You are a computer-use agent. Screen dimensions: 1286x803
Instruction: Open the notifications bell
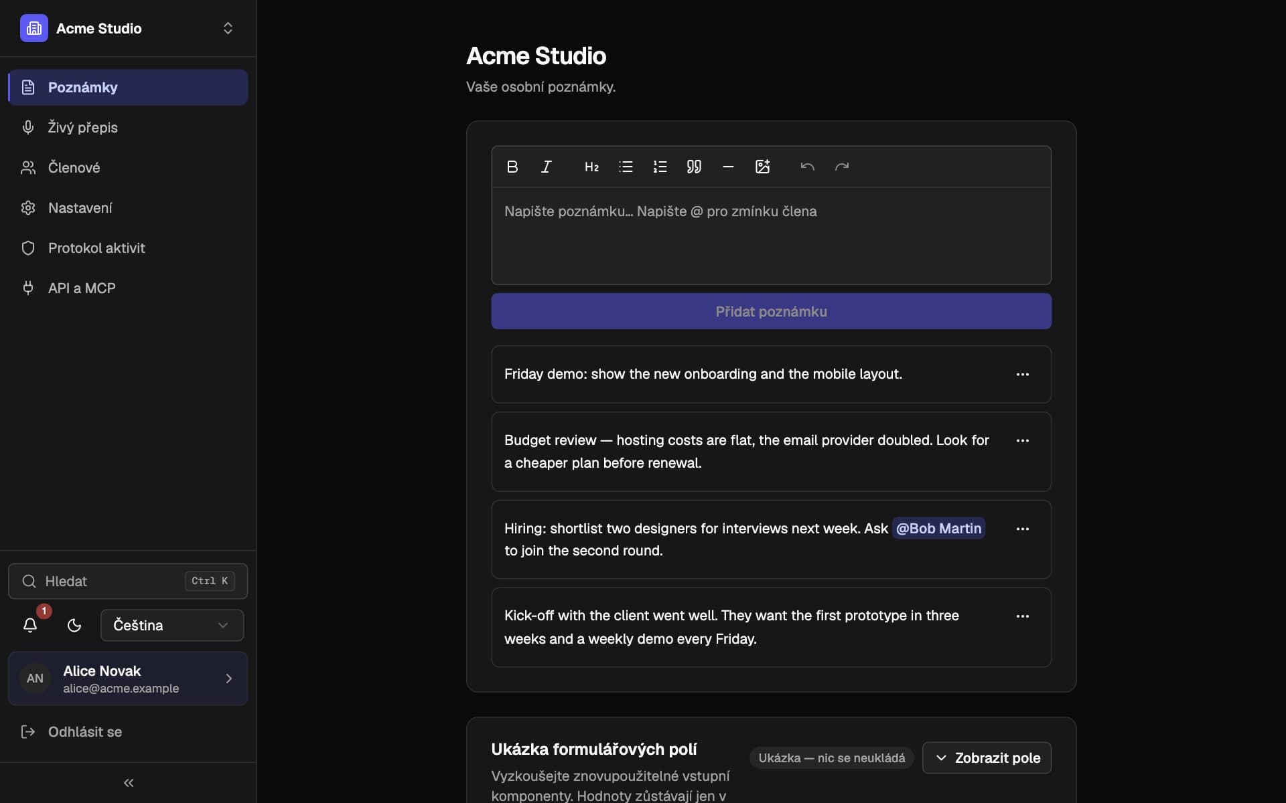coord(30,625)
